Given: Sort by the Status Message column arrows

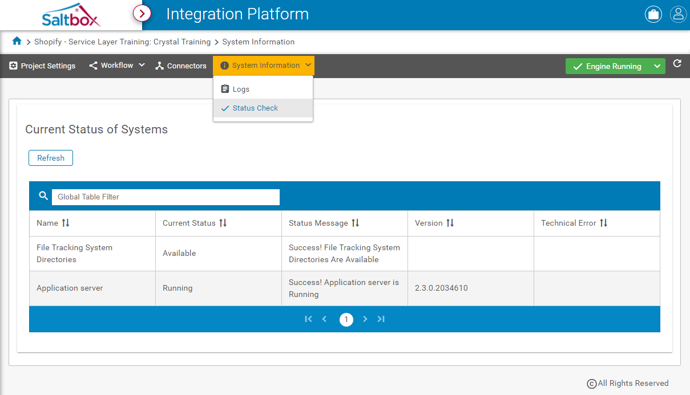Looking at the screenshot, I should click(356, 223).
